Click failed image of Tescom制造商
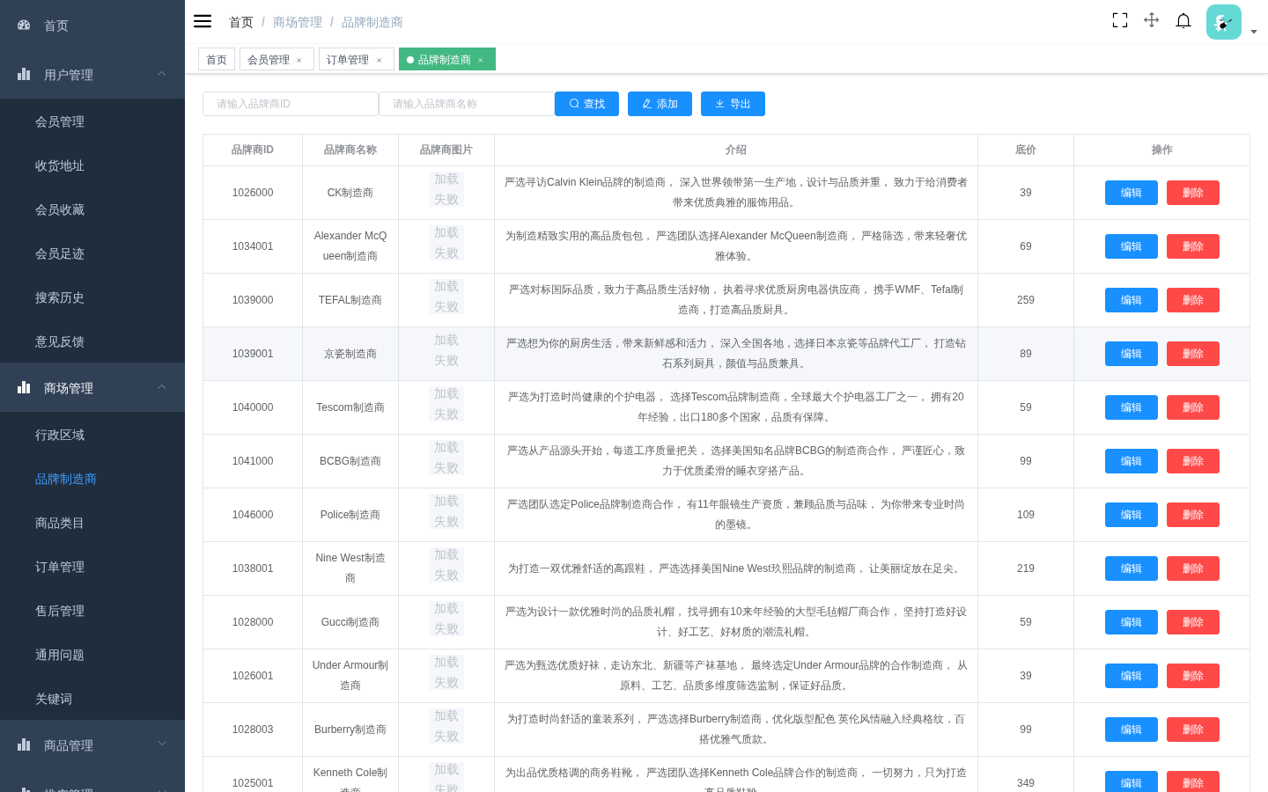 pyautogui.click(x=446, y=404)
